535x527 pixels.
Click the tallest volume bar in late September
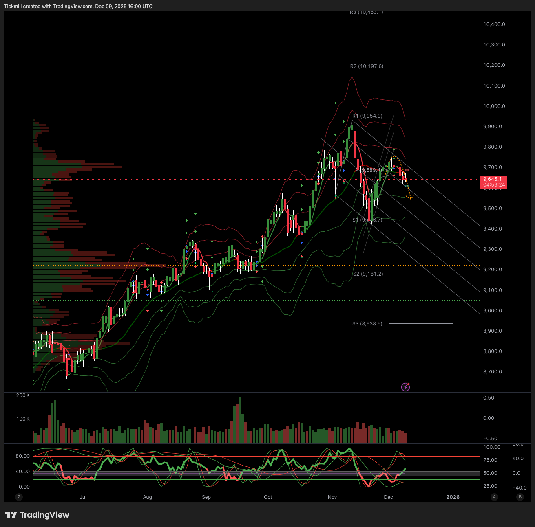[240, 420]
